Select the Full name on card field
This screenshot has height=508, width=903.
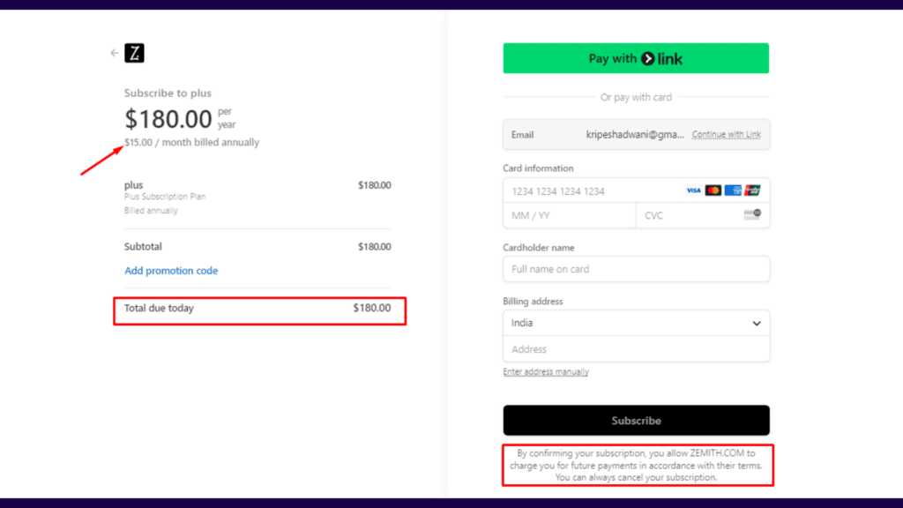[x=617, y=269]
